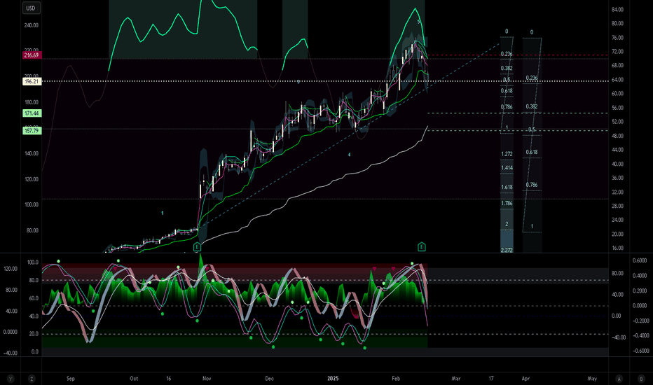Click the Apr label on time axis
The width and height of the screenshot is (653, 385).
(x=525, y=378)
